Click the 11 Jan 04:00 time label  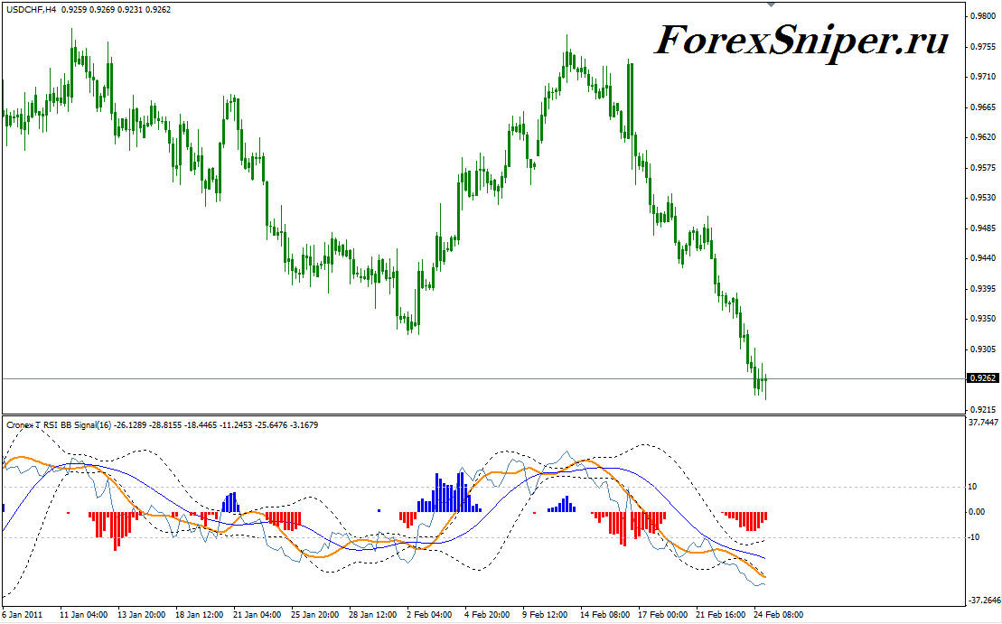click(83, 614)
